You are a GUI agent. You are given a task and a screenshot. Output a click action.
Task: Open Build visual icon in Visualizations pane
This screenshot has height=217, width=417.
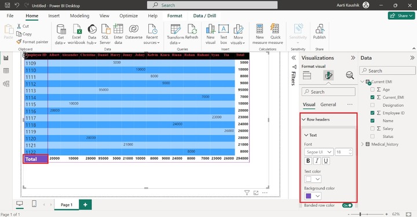(x=307, y=75)
